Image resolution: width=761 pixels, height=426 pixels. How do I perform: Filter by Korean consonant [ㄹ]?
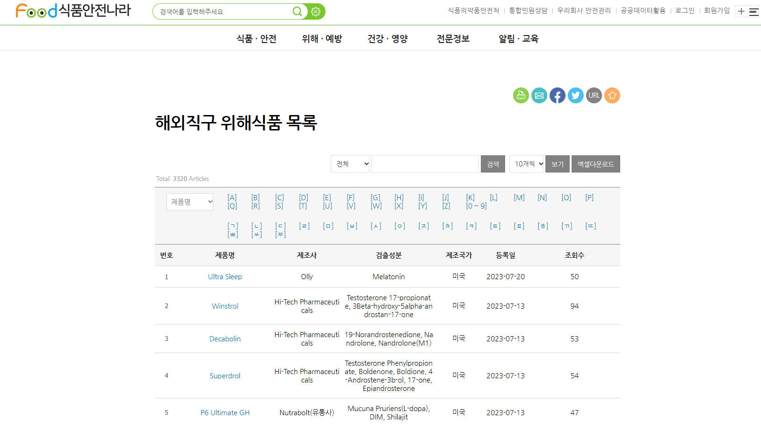click(304, 226)
